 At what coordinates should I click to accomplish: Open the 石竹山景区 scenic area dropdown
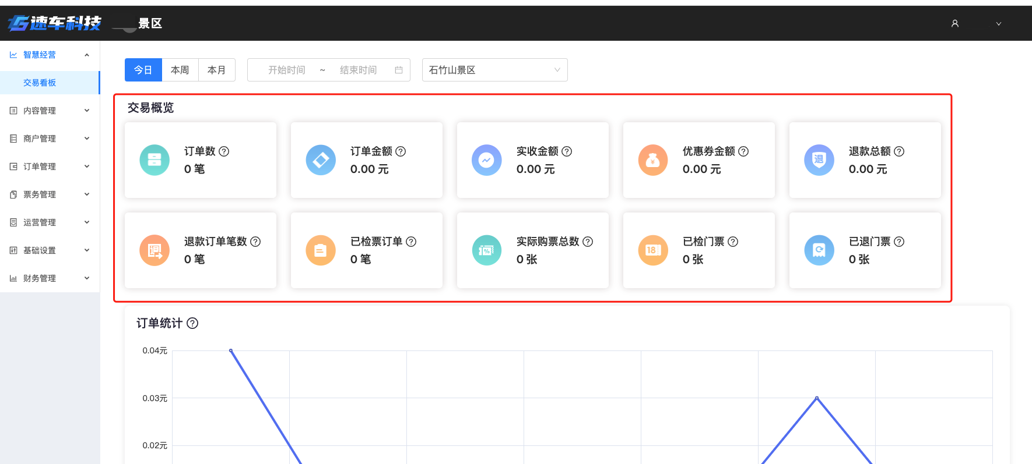tap(495, 70)
